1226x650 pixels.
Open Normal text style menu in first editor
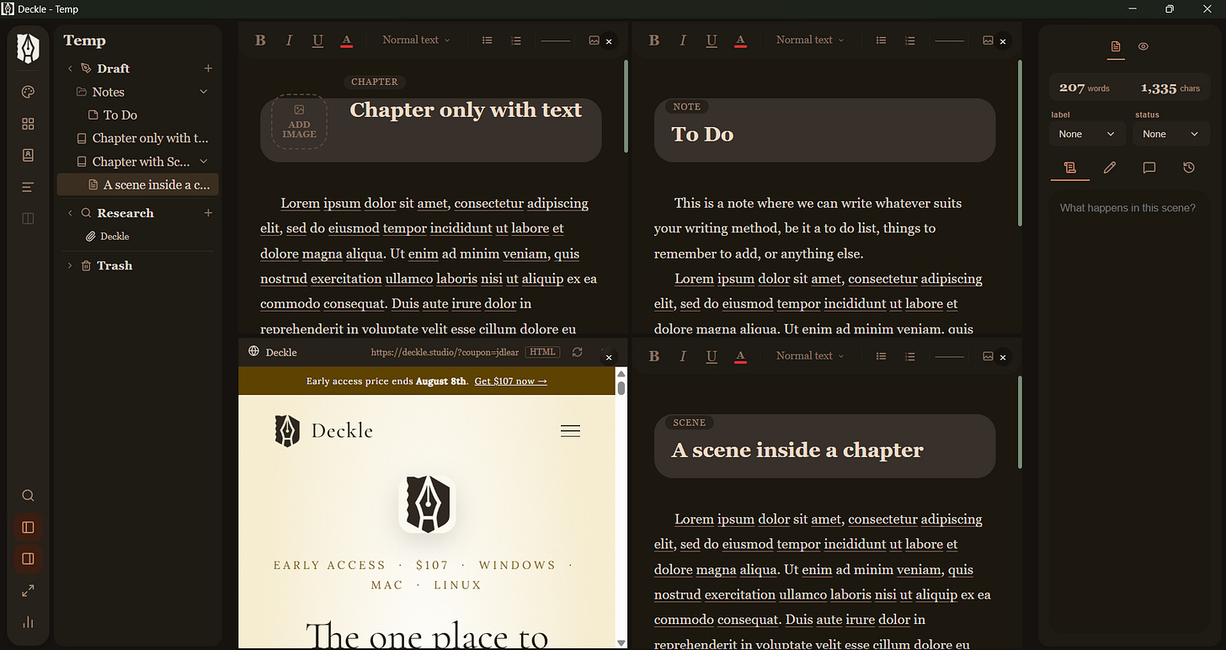pos(416,40)
